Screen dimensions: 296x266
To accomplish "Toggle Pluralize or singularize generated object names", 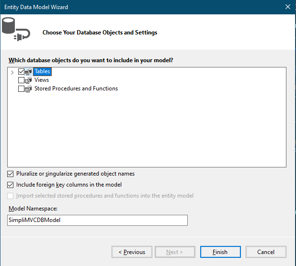I will [11, 174].
